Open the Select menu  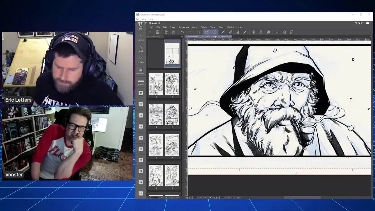(204, 27)
